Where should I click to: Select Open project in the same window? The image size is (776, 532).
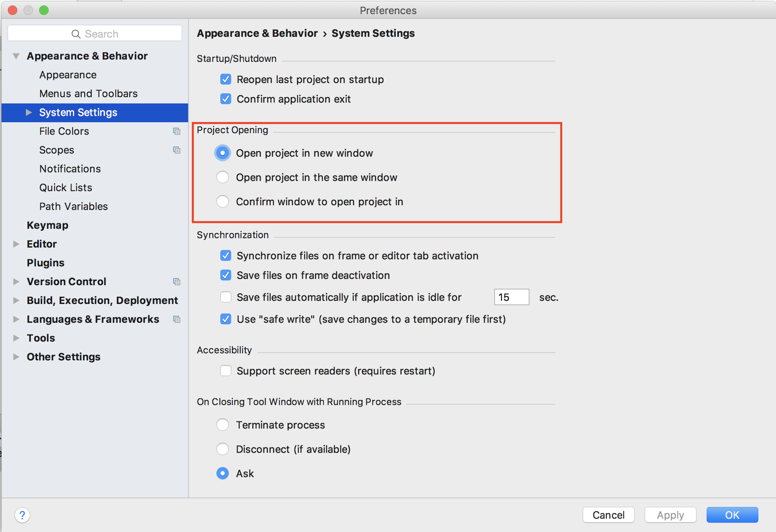[223, 177]
